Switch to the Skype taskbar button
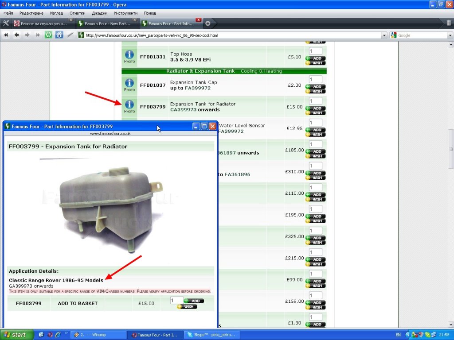This screenshot has width=454, height=340. [x=212, y=335]
